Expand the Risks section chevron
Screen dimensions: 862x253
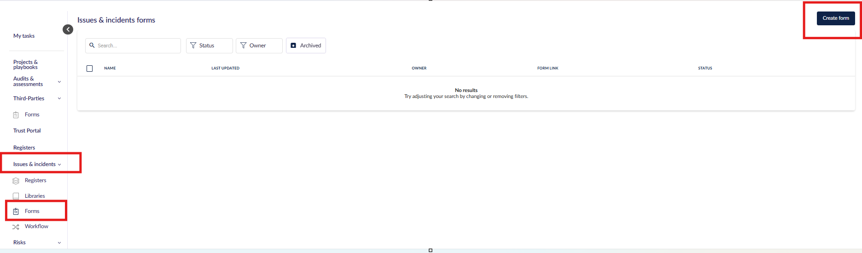(59, 242)
